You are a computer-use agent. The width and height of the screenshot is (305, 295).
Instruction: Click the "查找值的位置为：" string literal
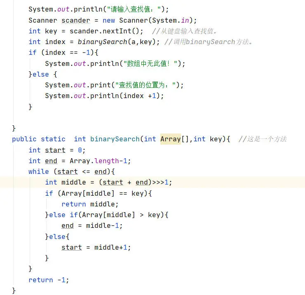147,85
